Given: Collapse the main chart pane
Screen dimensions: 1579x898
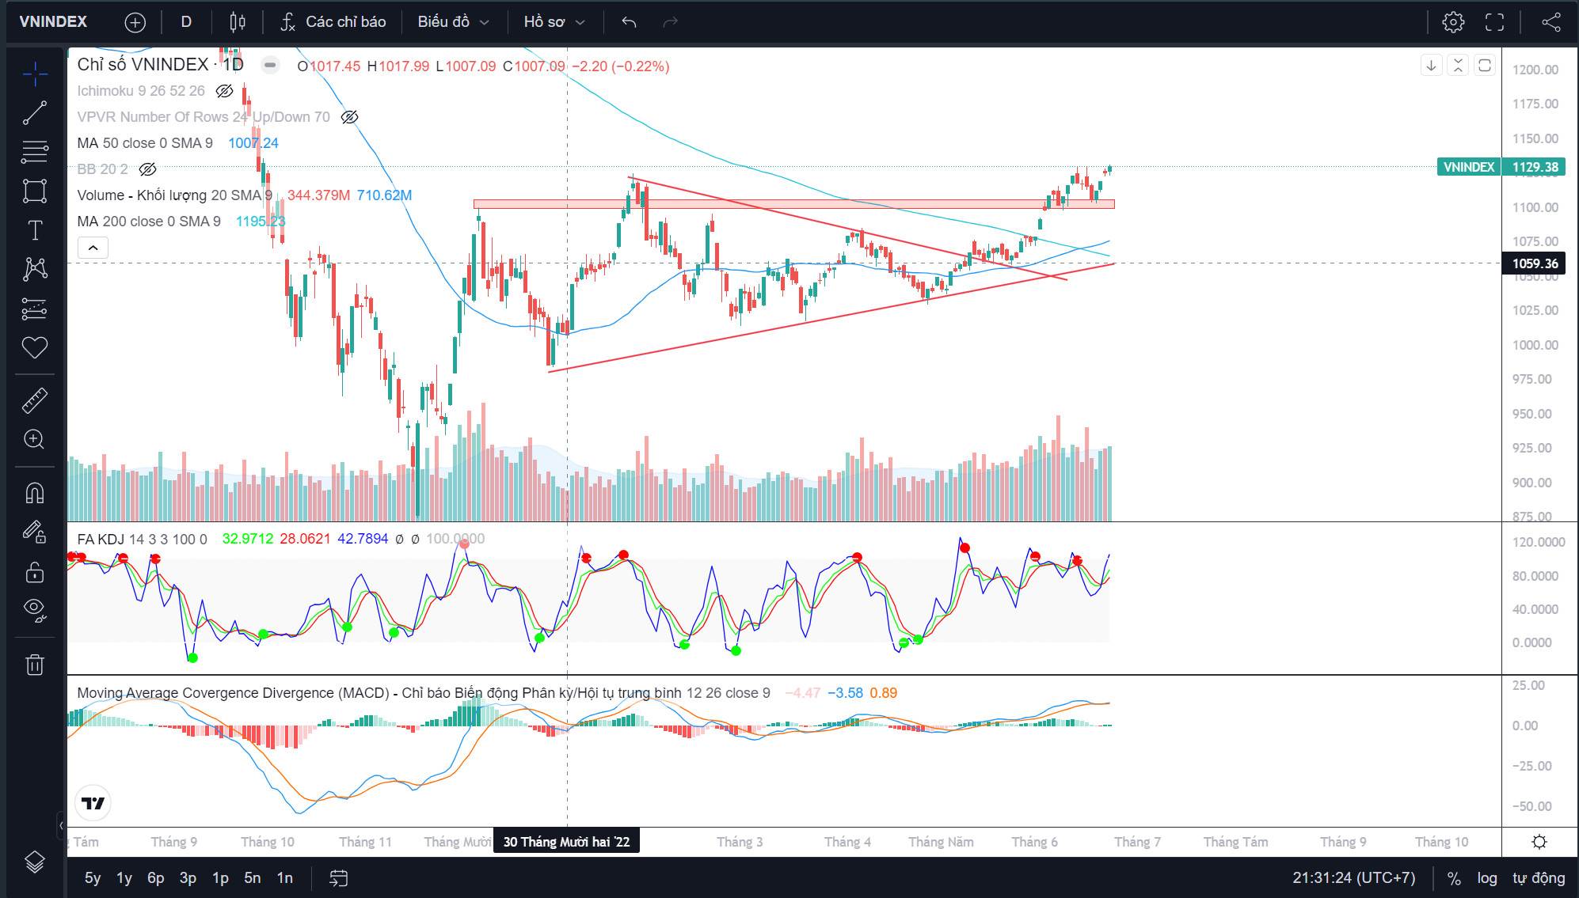Looking at the screenshot, I should [x=1458, y=66].
